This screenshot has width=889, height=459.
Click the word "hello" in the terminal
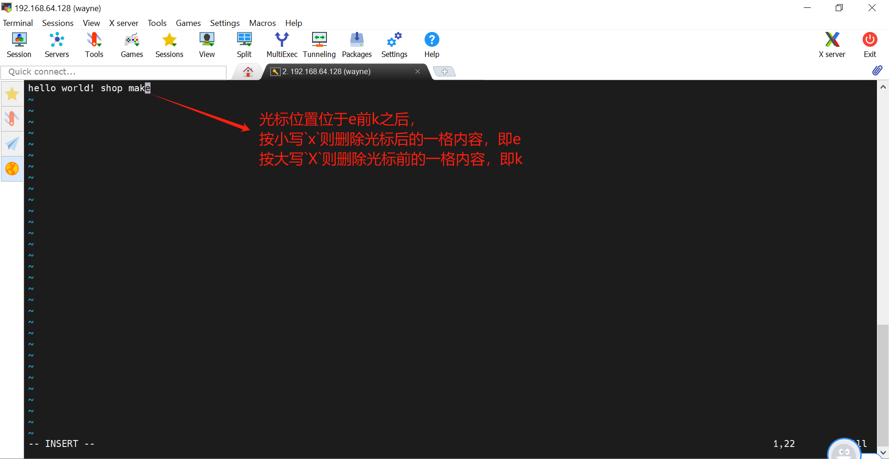point(42,88)
